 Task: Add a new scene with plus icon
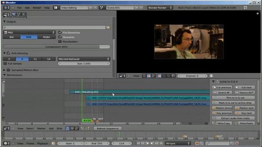click(x=137, y=8)
